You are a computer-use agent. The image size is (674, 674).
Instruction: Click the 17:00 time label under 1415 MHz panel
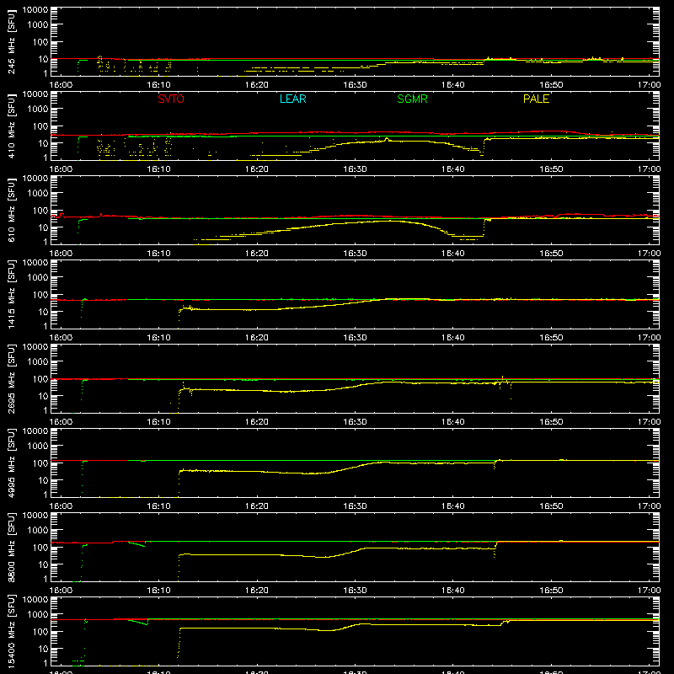(x=649, y=338)
